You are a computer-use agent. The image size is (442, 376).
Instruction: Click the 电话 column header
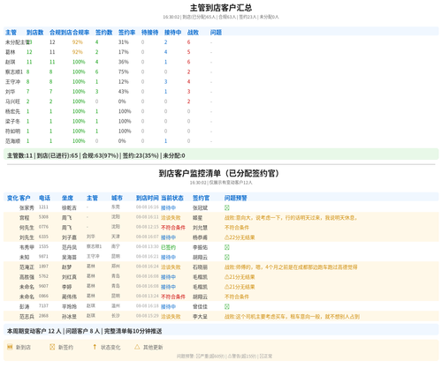coord(44,198)
